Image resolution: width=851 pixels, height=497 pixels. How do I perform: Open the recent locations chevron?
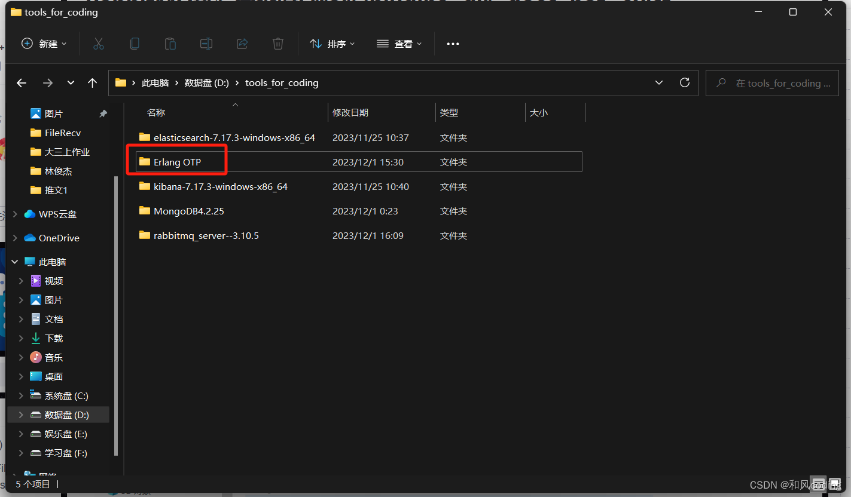click(71, 83)
